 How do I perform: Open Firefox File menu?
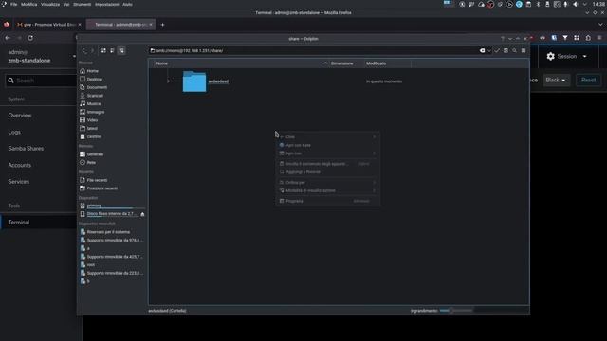click(13, 4)
